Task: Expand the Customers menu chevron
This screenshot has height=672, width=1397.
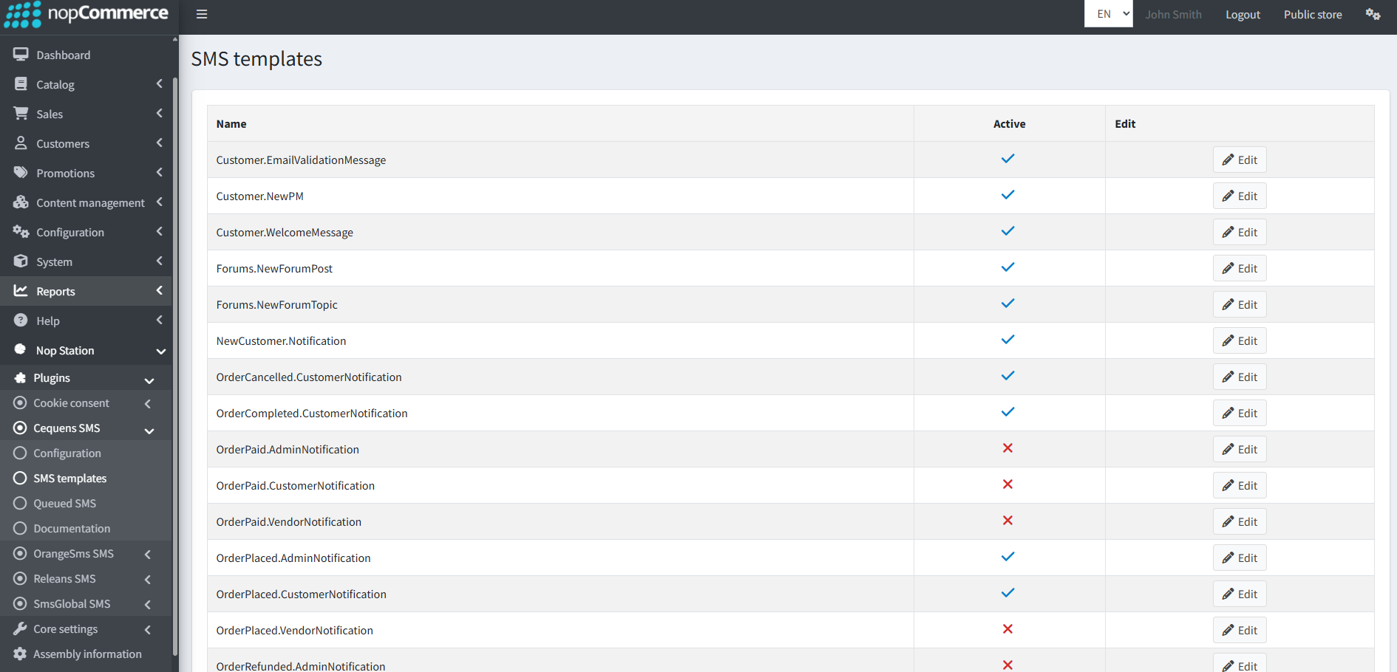Action: tap(159, 143)
